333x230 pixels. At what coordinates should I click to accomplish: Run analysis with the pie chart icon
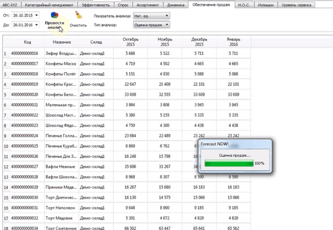54,15
